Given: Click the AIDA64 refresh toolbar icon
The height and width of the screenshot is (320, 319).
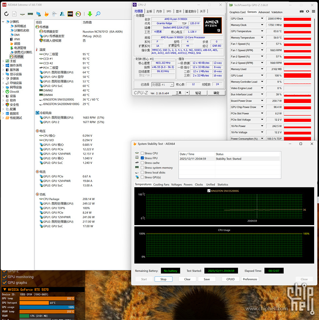Looking at the screenshot, I should (6, 14).
